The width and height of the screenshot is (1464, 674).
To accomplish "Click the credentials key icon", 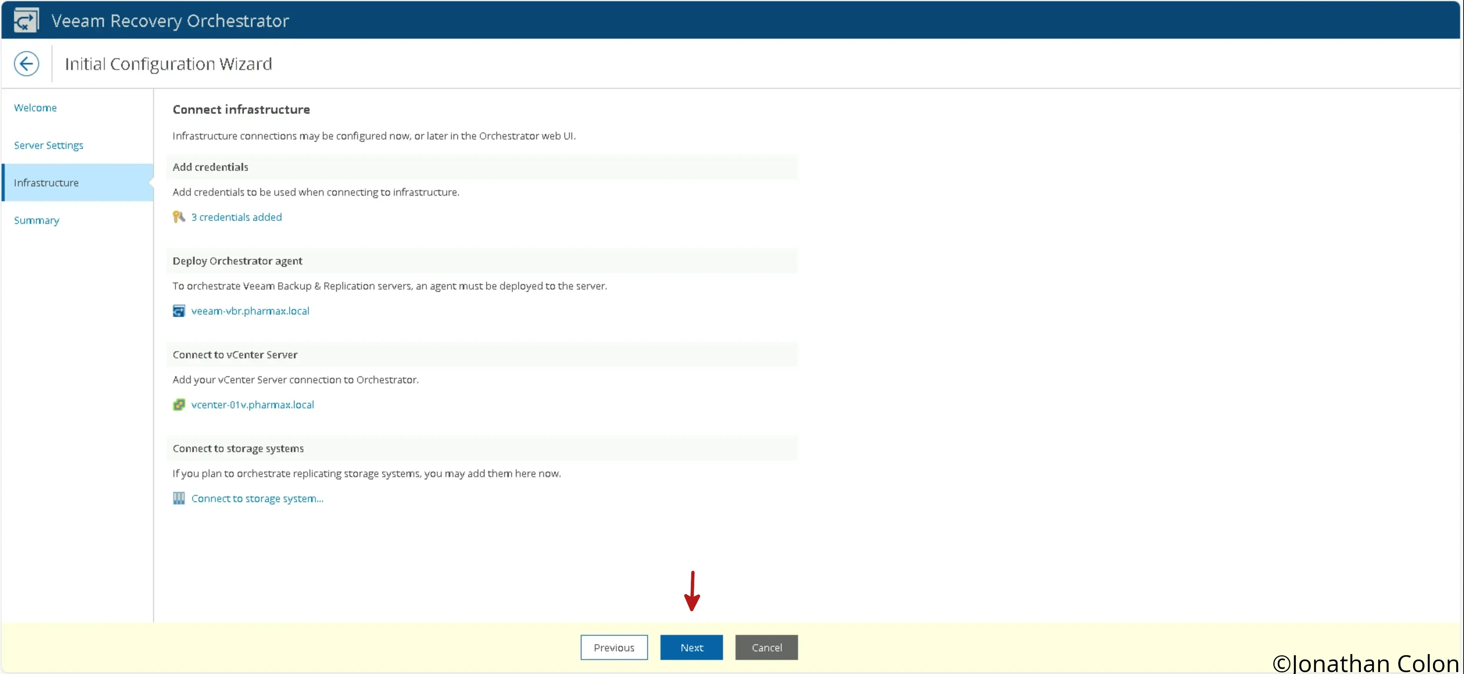I will (x=179, y=216).
